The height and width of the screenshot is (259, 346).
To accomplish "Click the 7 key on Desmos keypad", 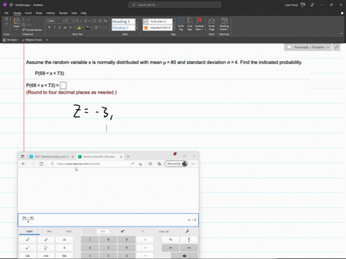I will [x=90, y=240].
